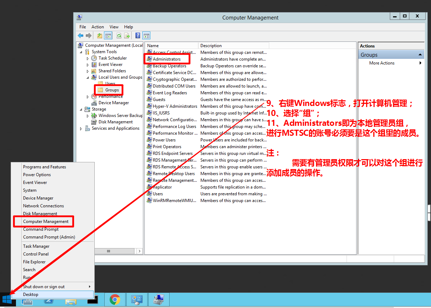Expand the Services and Applications node arrow
Image resolution: width=431 pixels, height=308 pixels.
point(81,128)
